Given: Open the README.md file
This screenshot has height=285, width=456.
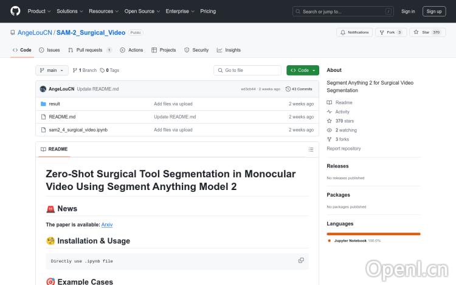Looking at the screenshot, I should [x=62, y=117].
